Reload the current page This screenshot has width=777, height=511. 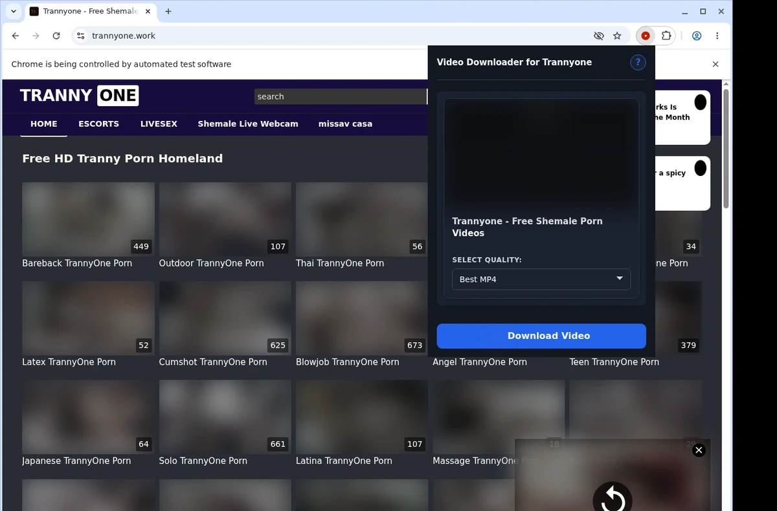tap(56, 36)
